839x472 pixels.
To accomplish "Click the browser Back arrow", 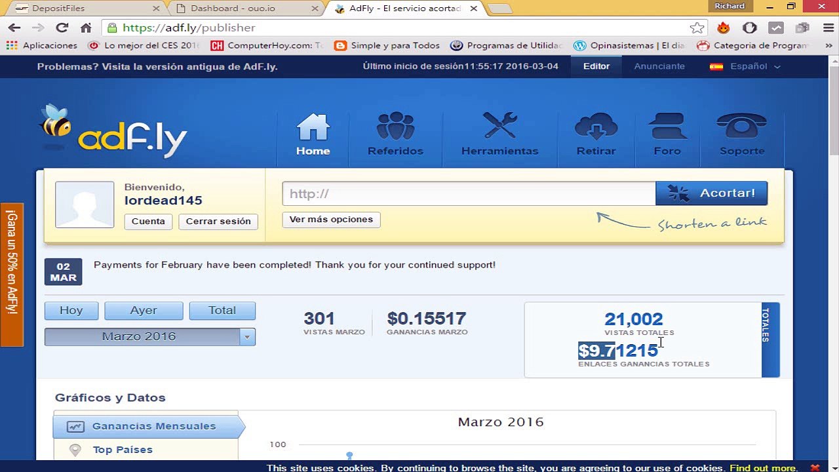I will 14,28.
